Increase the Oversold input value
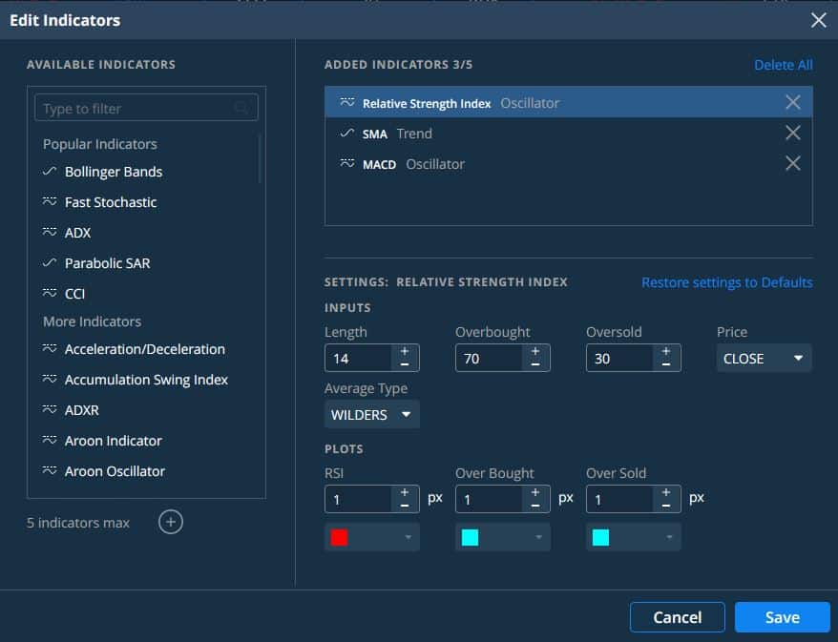 (666, 351)
